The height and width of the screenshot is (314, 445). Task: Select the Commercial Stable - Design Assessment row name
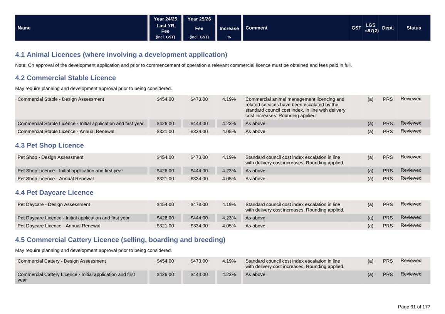coord(61,99)
